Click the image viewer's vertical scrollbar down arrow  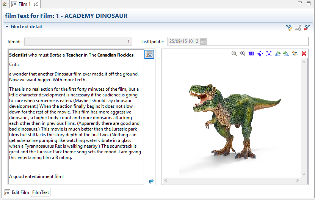pyautogui.click(x=304, y=174)
